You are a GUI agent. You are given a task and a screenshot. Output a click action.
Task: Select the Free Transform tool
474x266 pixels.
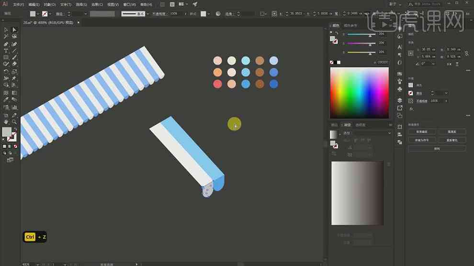[14, 78]
